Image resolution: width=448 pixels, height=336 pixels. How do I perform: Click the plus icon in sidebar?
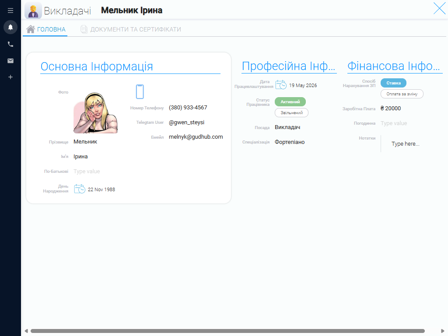click(10, 77)
